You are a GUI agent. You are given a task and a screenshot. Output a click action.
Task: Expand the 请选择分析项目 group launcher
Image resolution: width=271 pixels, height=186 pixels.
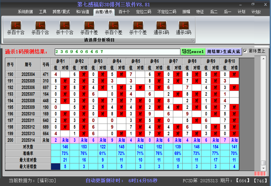tap(193, 40)
